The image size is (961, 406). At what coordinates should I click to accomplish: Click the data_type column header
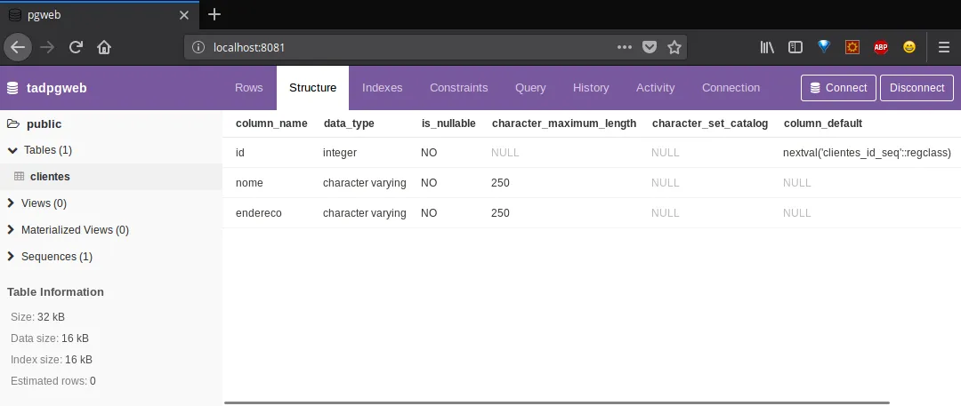pos(349,123)
